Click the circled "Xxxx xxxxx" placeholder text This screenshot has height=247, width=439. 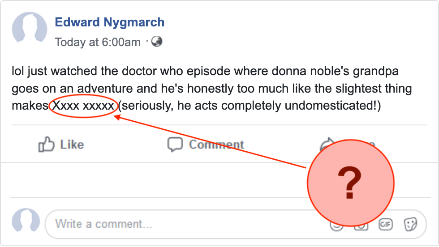click(83, 106)
